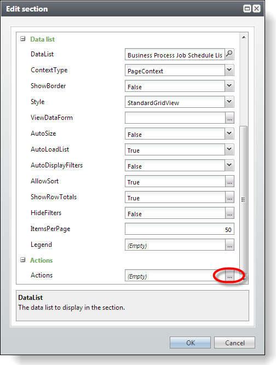Viewport: 276px width, 365px height.
Task: Open the ShowBorder dropdown arrow
Action: pos(229,86)
